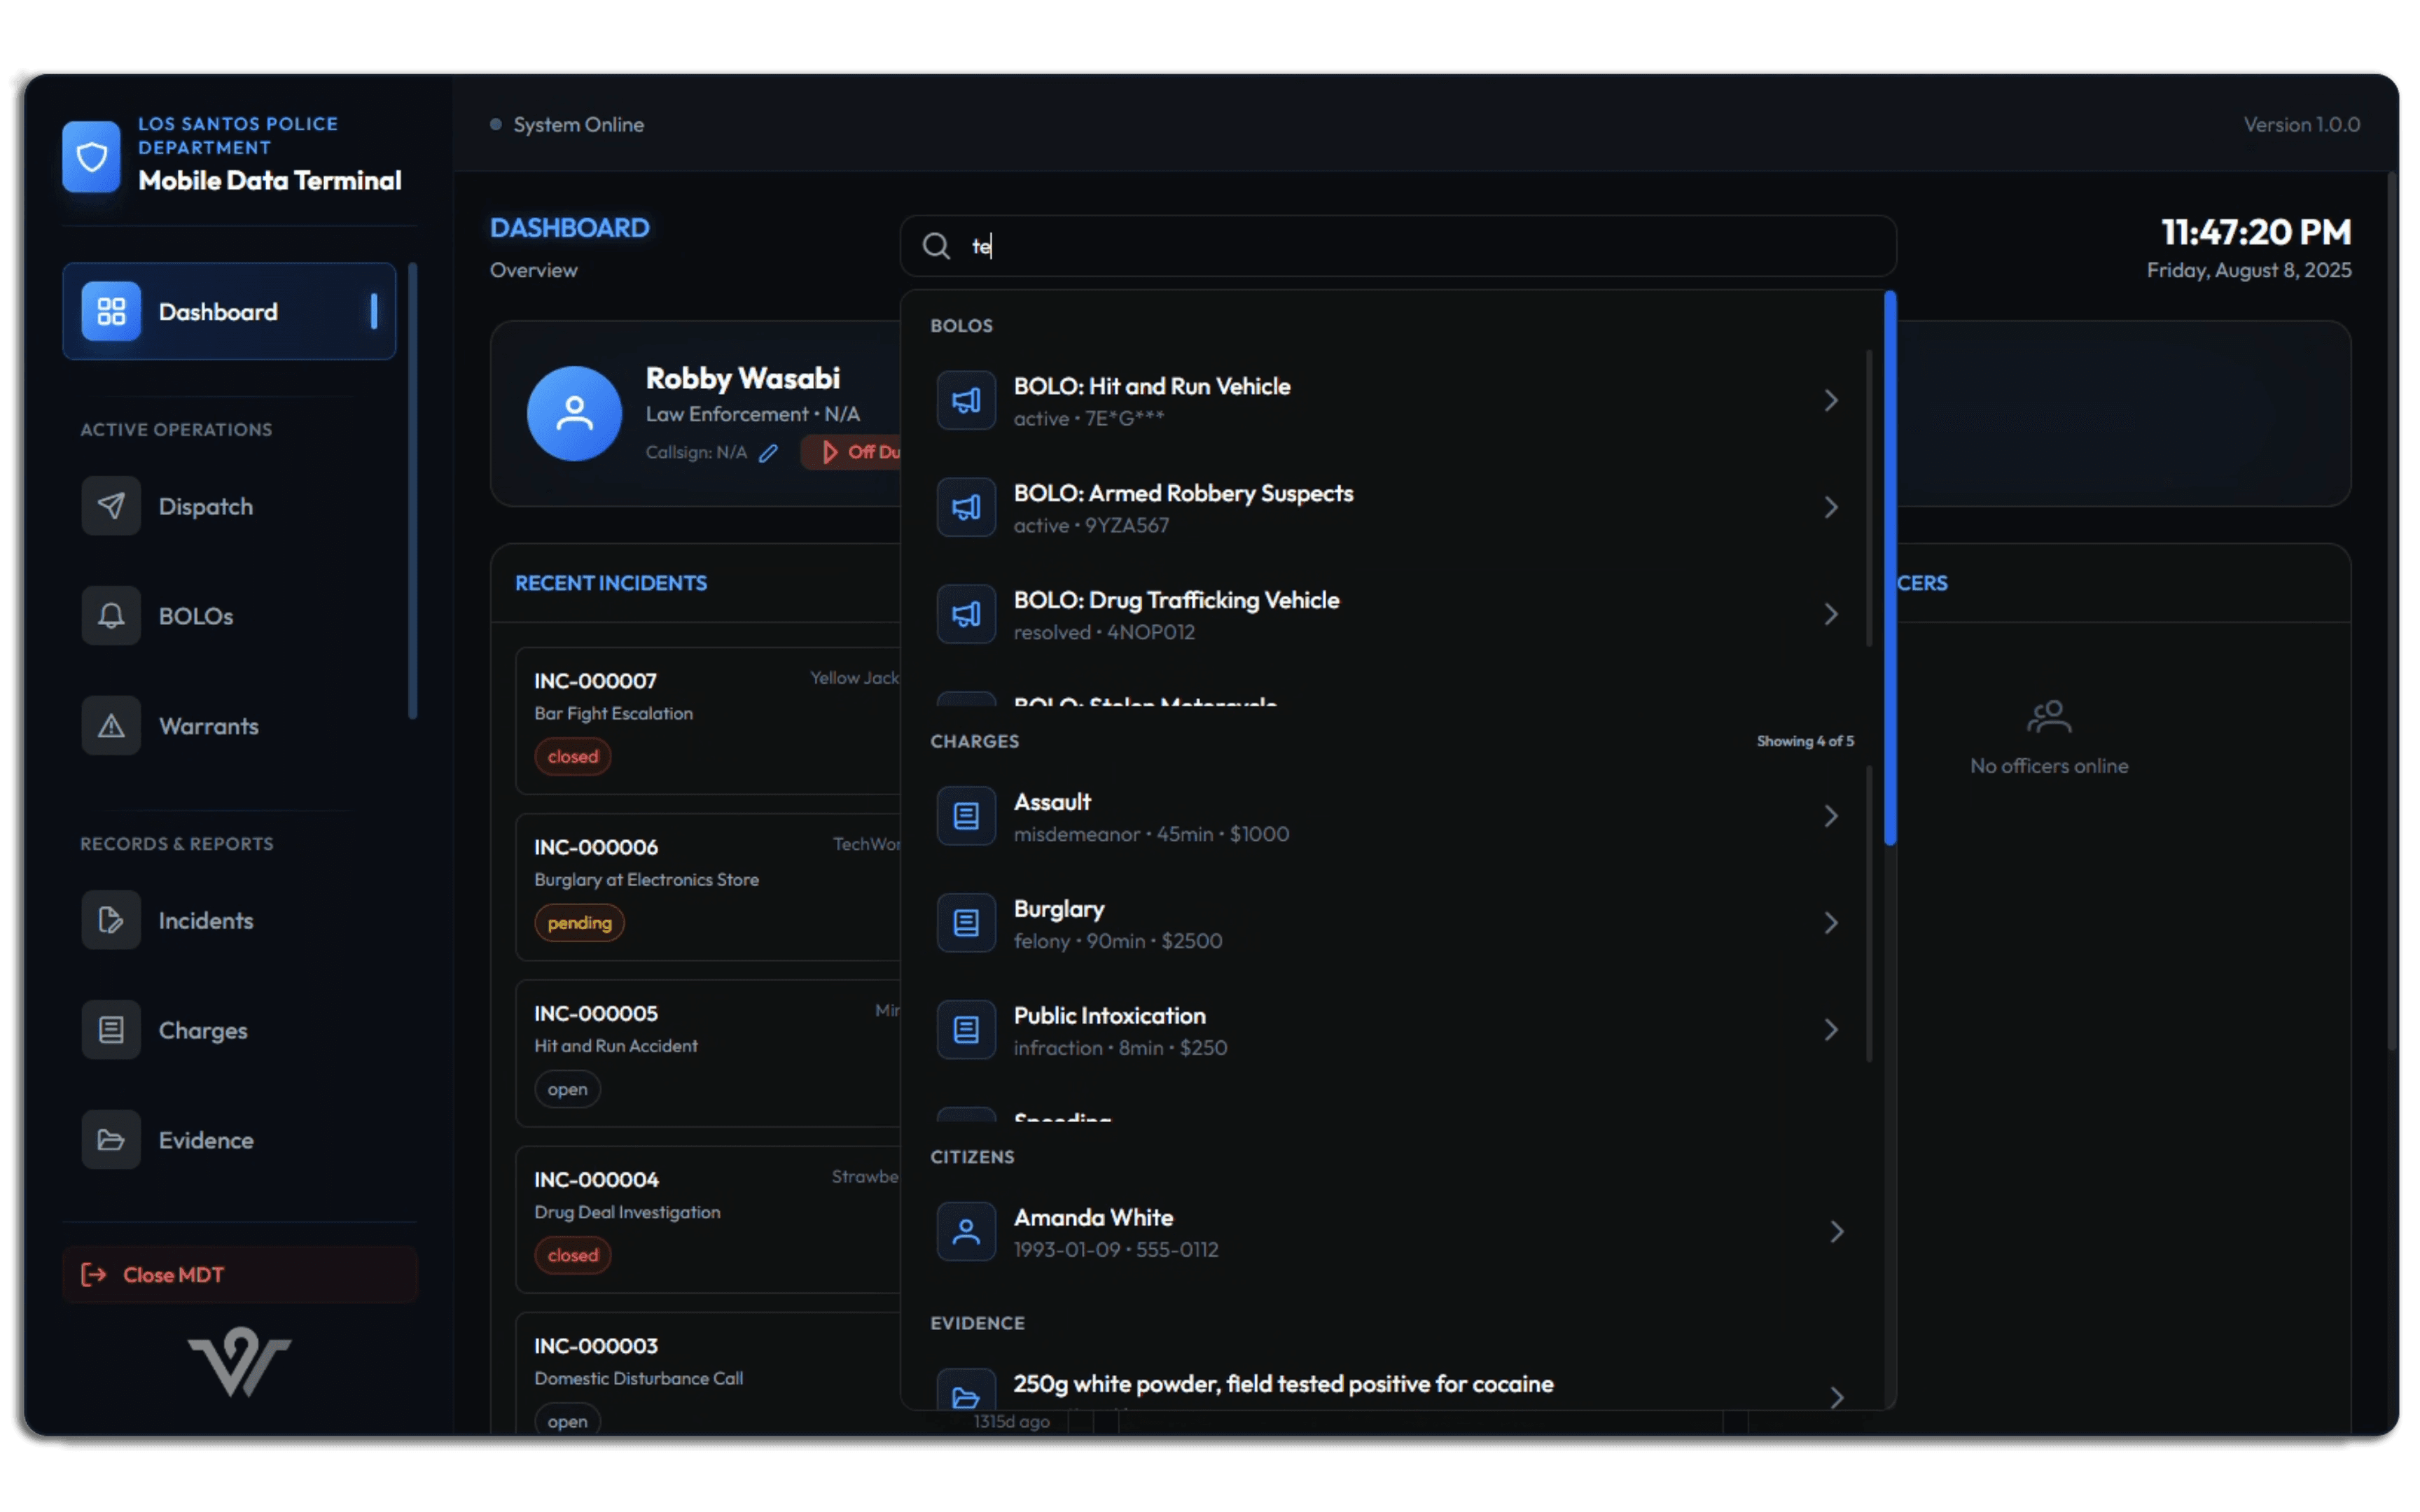This screenshot has width=2420, height=1512.
Task: Open incident INC-000006 Burglary at Electronics Store
Action: tap(708, 888)
